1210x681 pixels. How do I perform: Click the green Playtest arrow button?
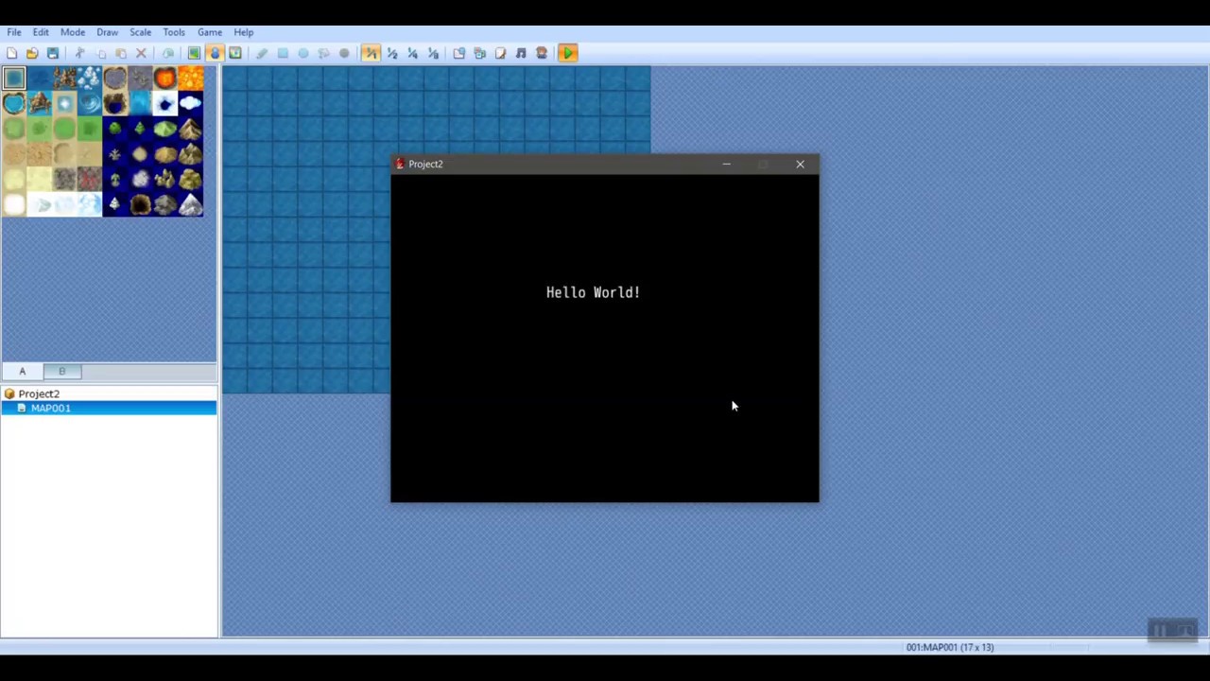click(x=567, y=53)
